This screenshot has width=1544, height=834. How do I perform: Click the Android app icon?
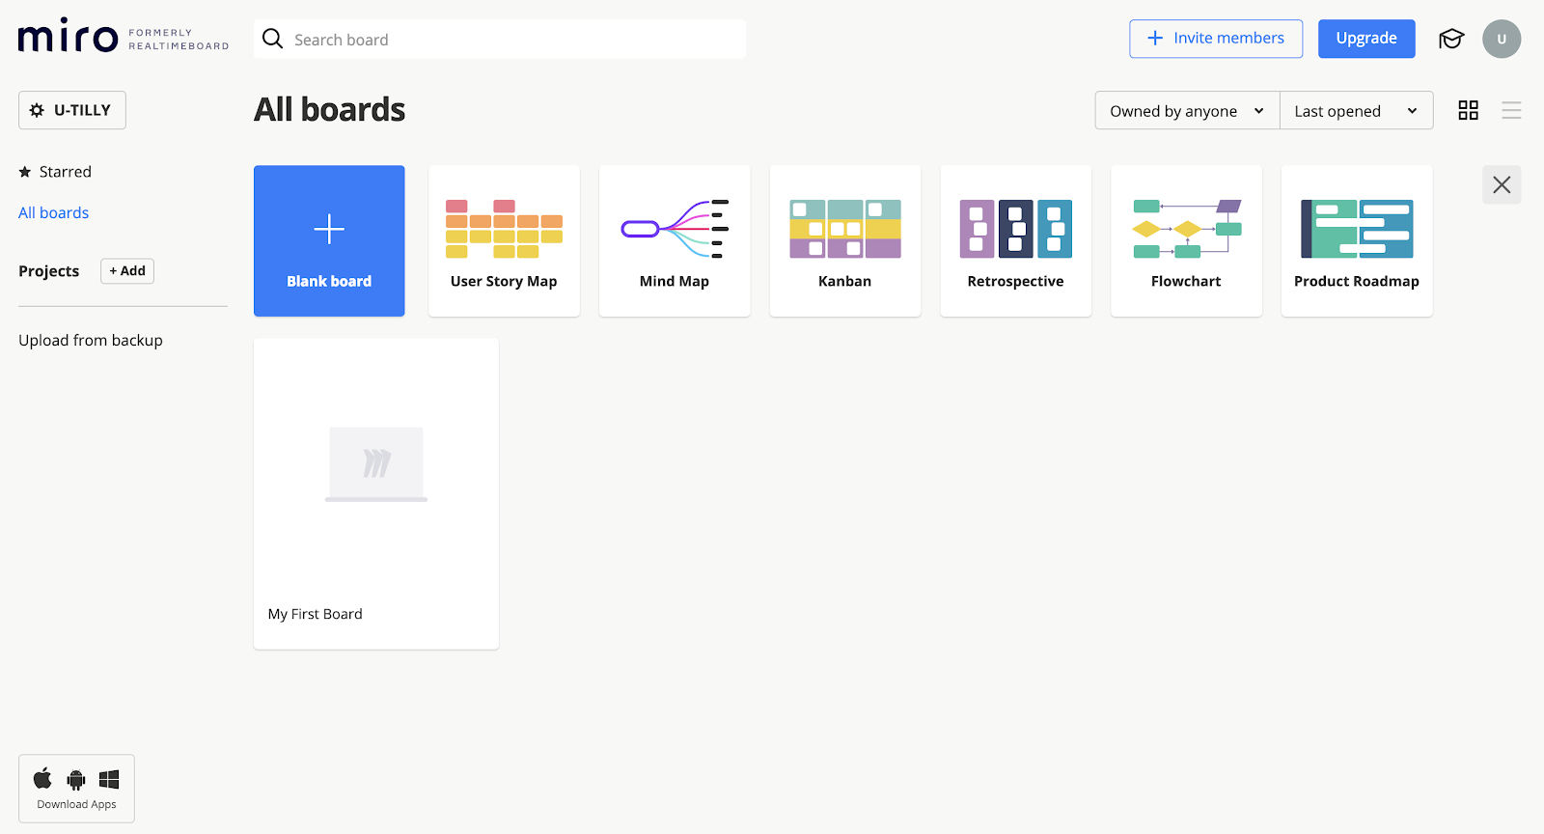(76, 779)
